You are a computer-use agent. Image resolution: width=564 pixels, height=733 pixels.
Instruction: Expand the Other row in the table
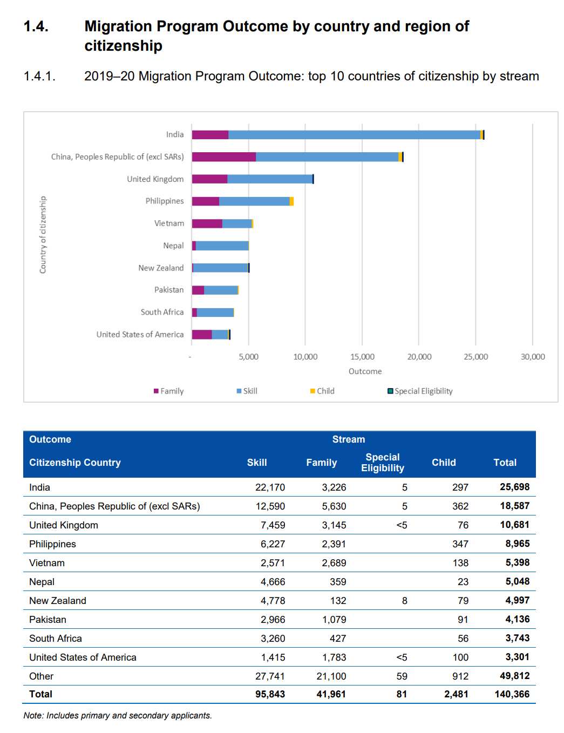[x=41, y=676]
